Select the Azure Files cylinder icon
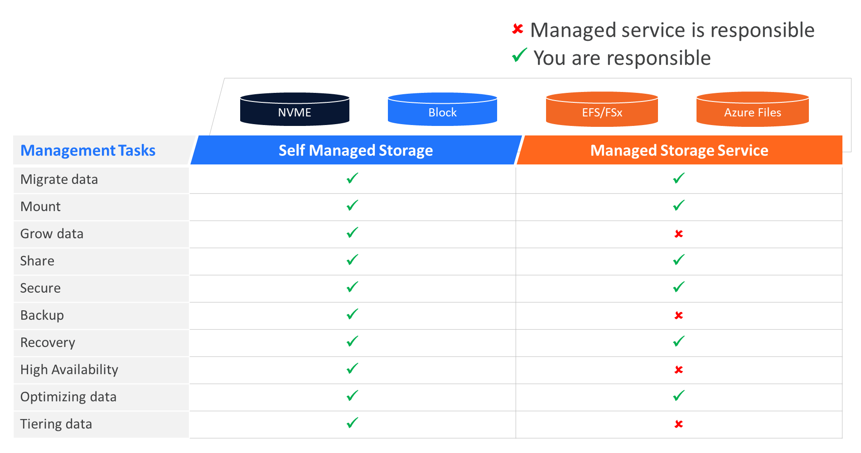Image resolution: width=861 pixels, height=453 pixels. (x=752, y=110)
